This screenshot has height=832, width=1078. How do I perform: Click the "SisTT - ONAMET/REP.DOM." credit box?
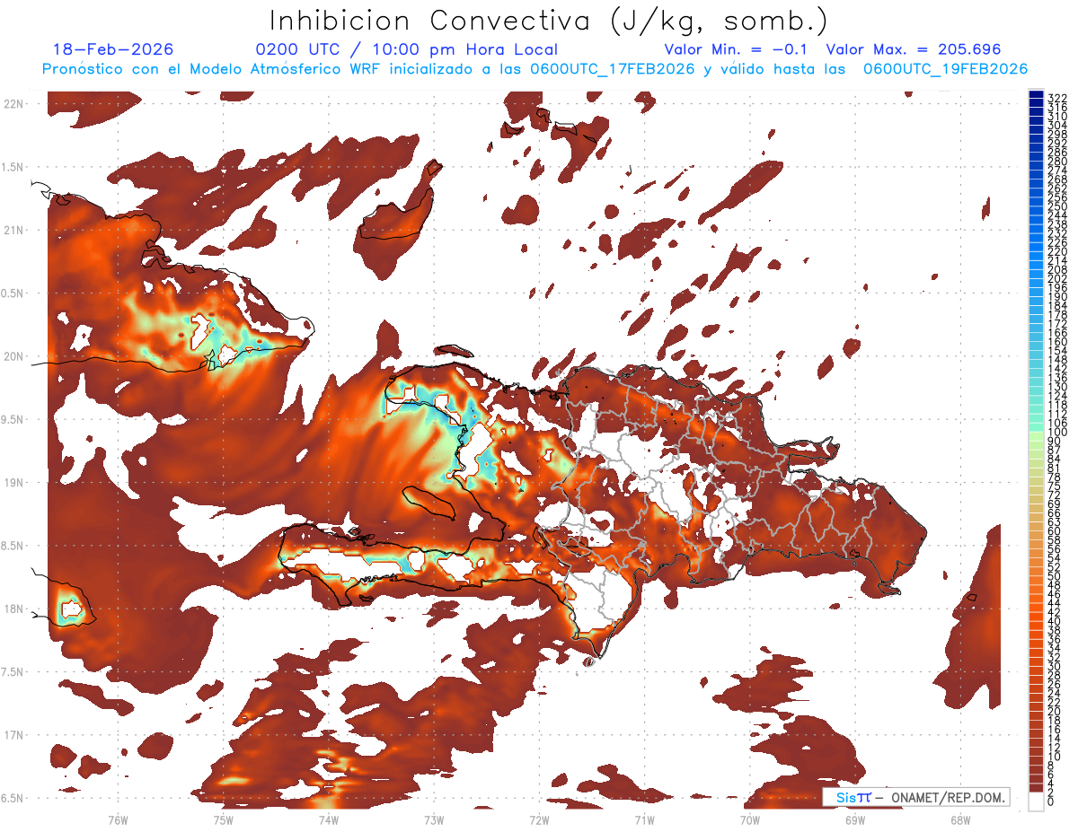click(x=916, y=798)
